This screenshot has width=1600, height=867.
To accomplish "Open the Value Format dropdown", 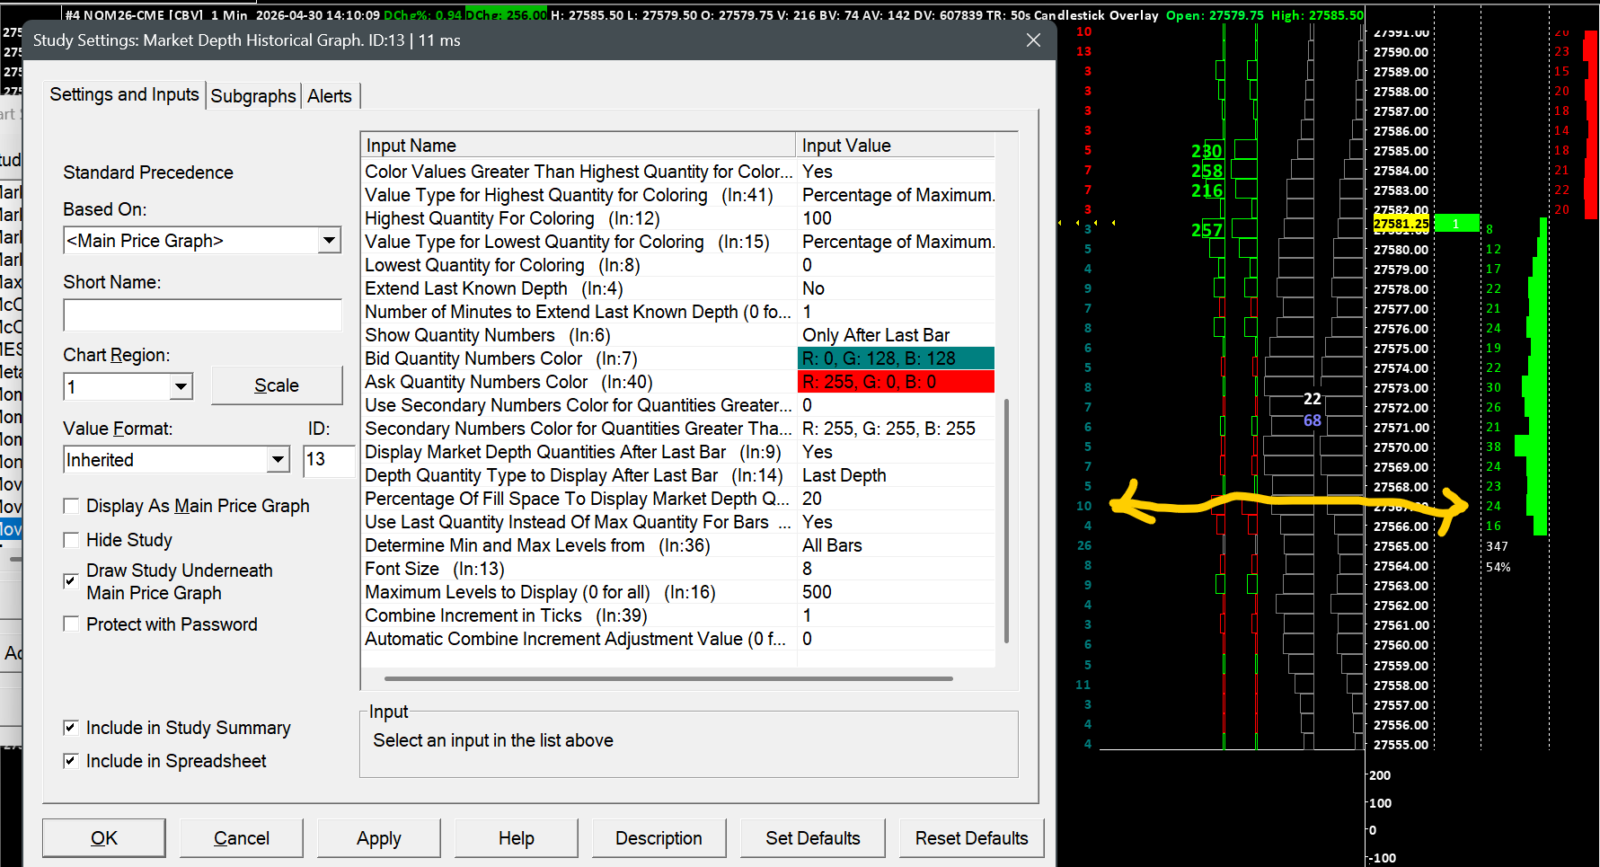I will coord(278,460).
